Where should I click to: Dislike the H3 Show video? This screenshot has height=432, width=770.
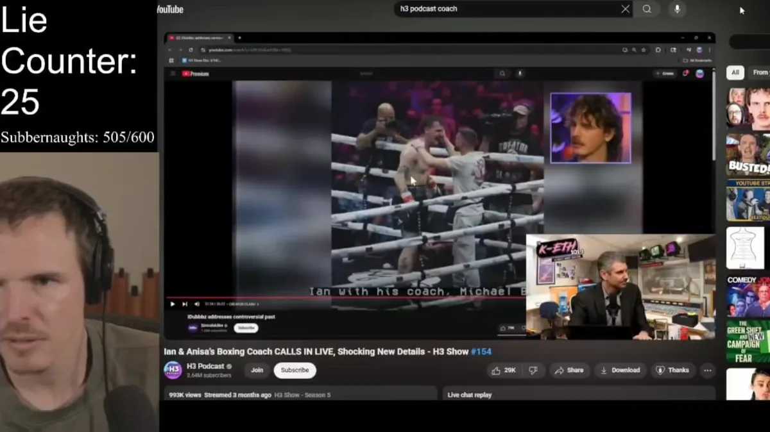click(533, 370)
